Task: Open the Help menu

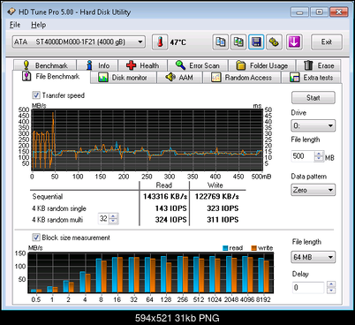Action: [x=39, y=25]
